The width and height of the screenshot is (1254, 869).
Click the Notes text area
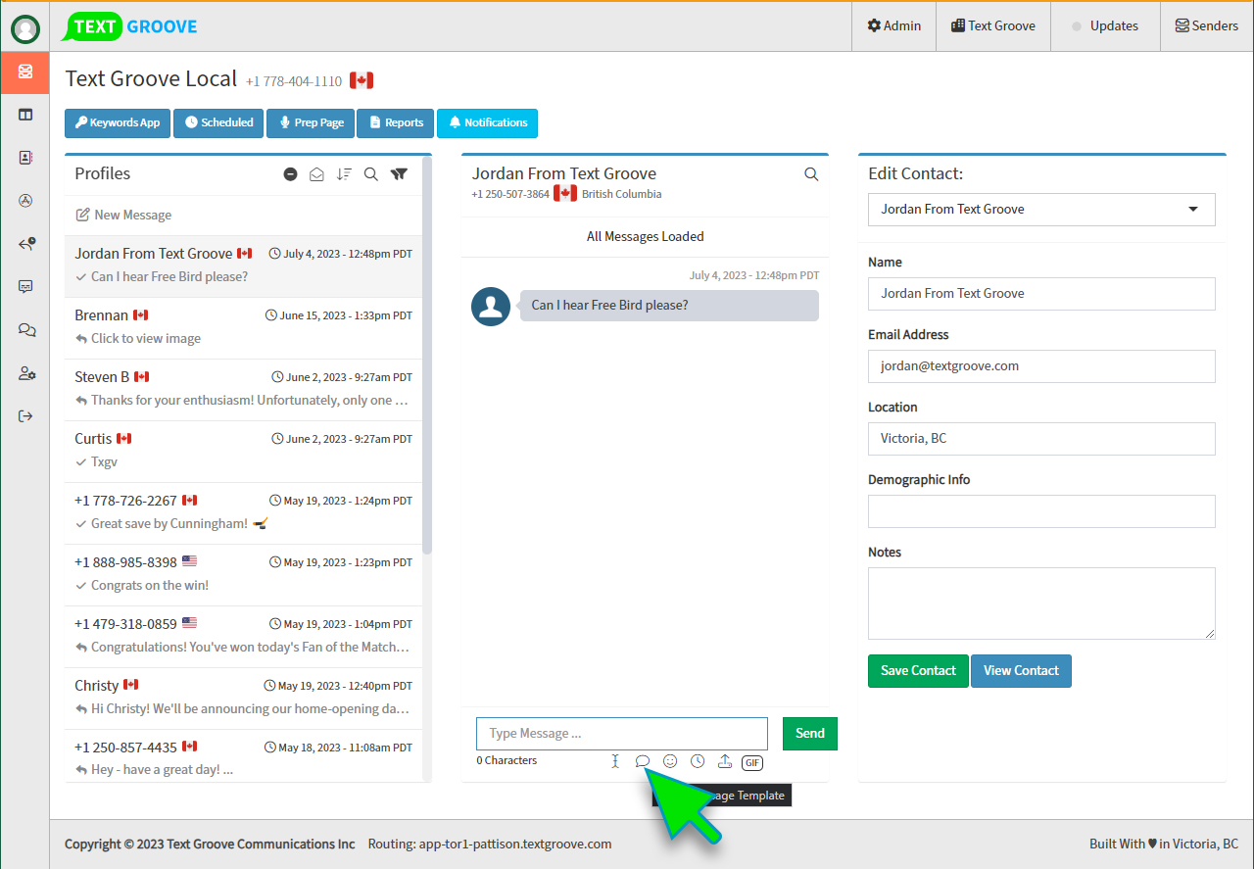1041,603
